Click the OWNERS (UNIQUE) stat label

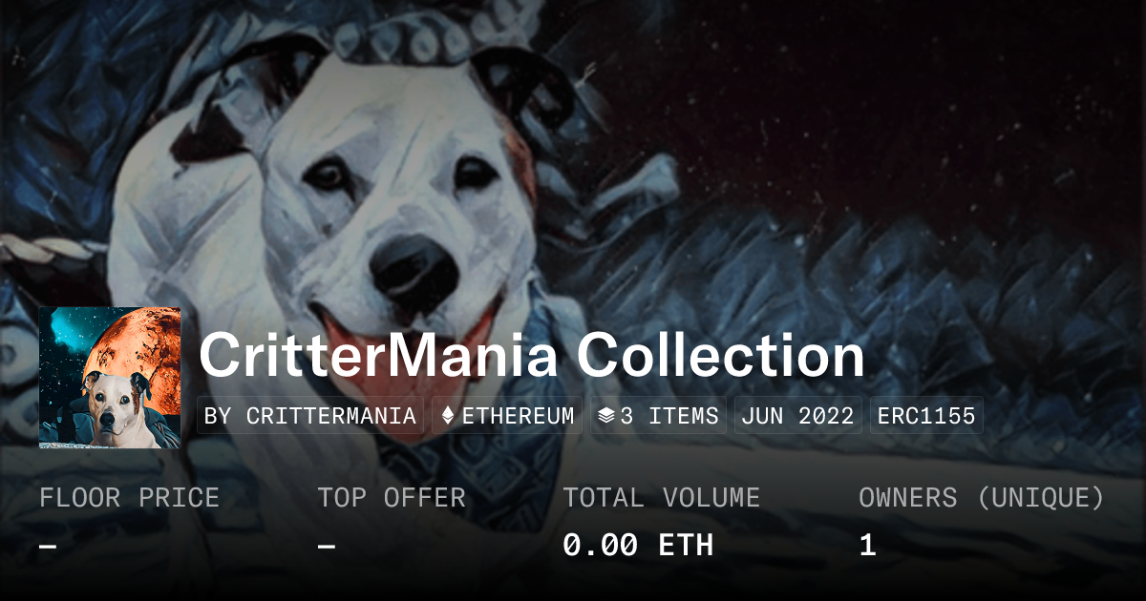click(982, 498)
